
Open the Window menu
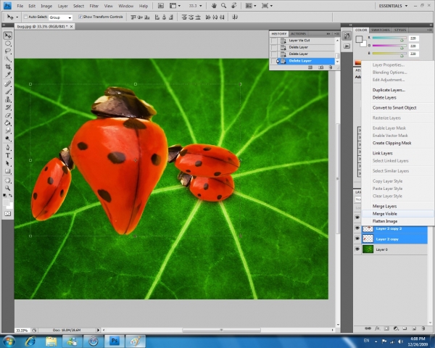point(125,6)
